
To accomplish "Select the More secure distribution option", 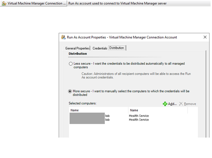I will 70,91.
